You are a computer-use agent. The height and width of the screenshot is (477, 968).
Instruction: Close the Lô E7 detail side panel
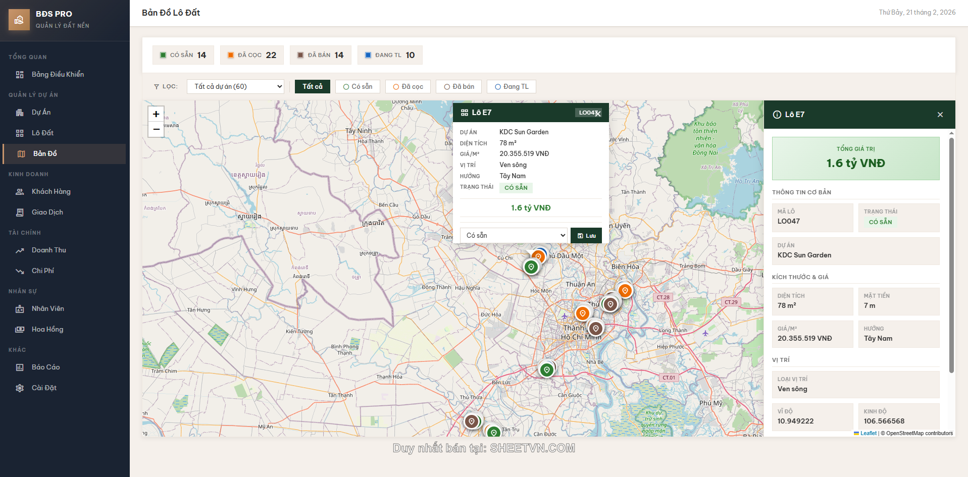(940, 115)
